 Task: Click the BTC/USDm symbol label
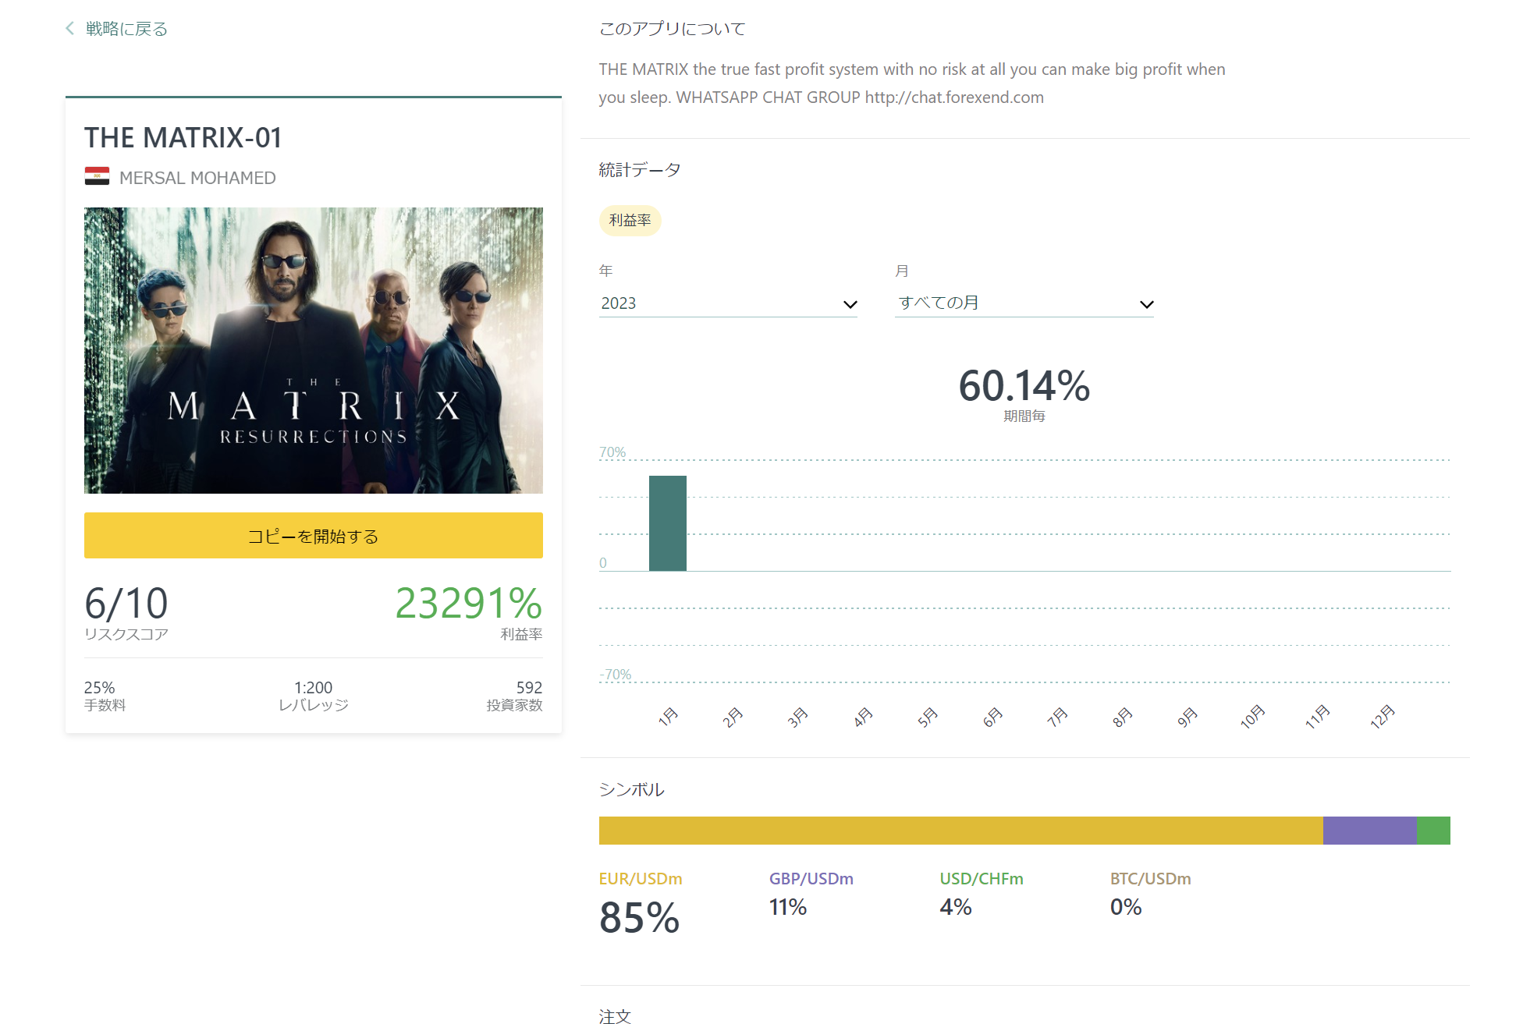pyautogui.click(x=1151, y=879)
